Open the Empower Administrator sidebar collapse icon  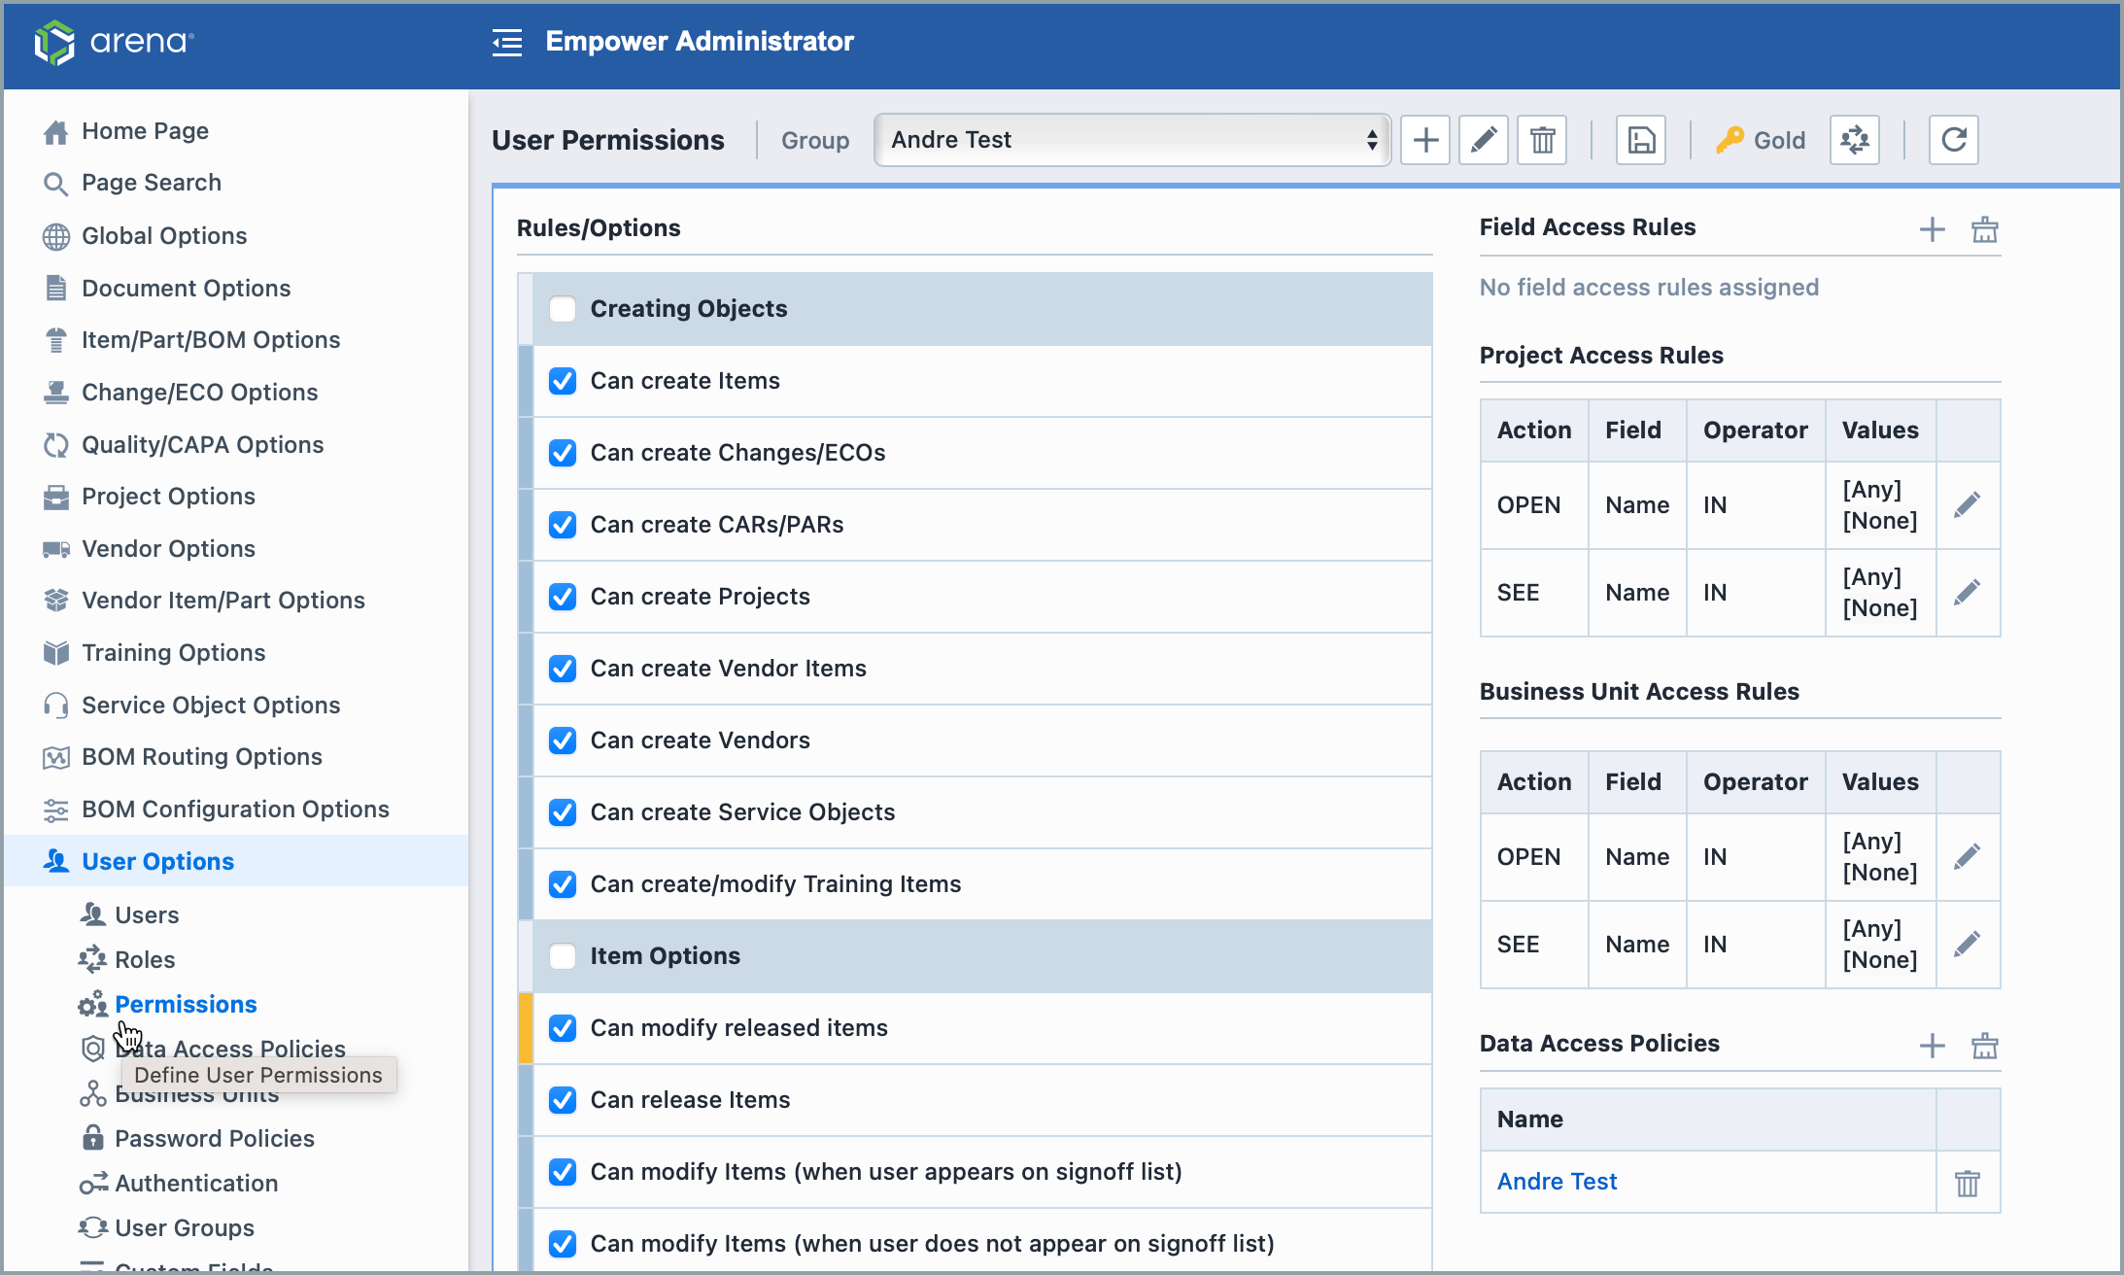click(506, 43)
